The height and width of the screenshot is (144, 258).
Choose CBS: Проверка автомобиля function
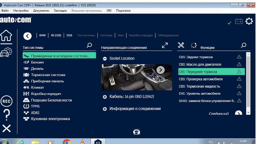[212, 79]
